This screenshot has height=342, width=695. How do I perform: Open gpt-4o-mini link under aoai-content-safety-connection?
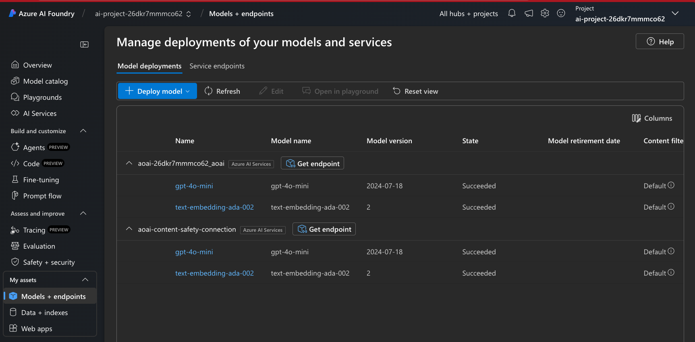[x=194, y=252]
